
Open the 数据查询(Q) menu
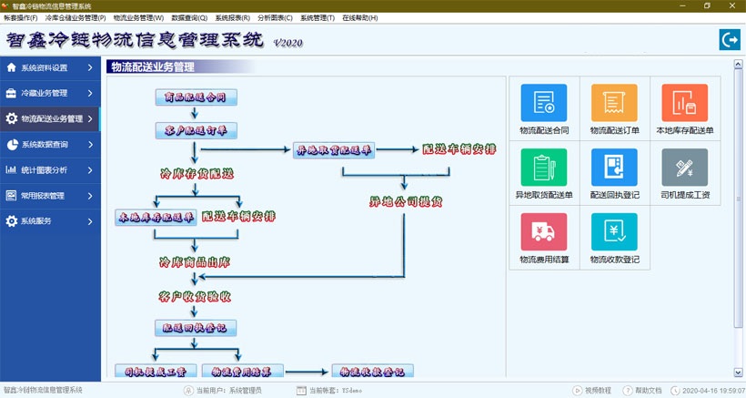click(x=189, y=17)
